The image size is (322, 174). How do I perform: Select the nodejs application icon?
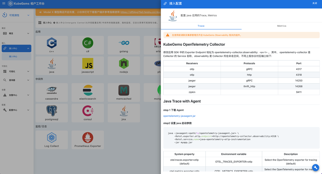[124, 63]
